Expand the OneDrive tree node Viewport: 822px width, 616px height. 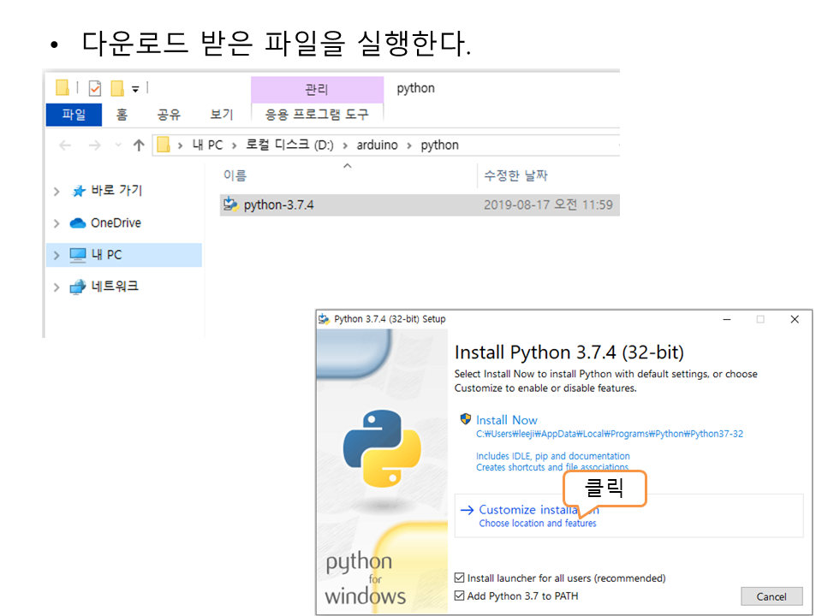coord(57,223)
